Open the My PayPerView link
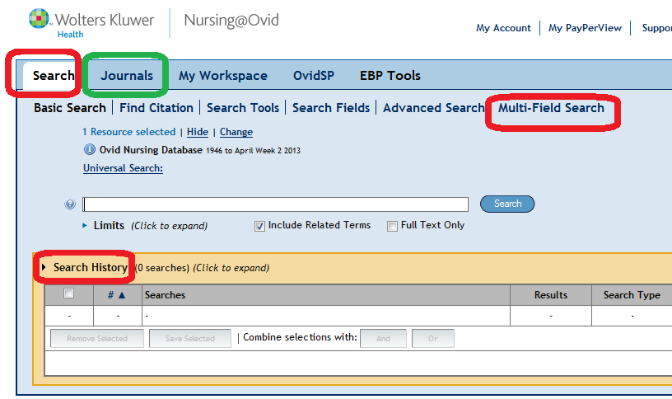This screenshot has height=399, width=672. tap(585, 28)
